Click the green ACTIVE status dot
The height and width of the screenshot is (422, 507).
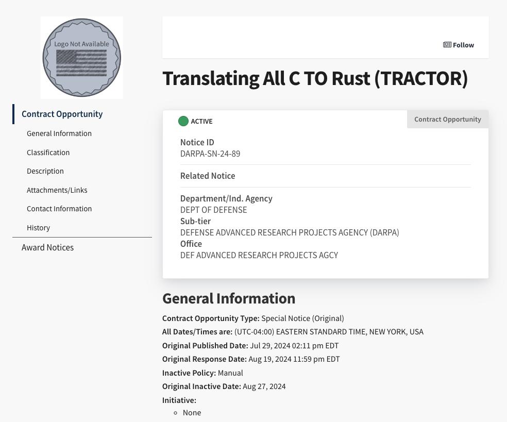(x=183, y=121)
